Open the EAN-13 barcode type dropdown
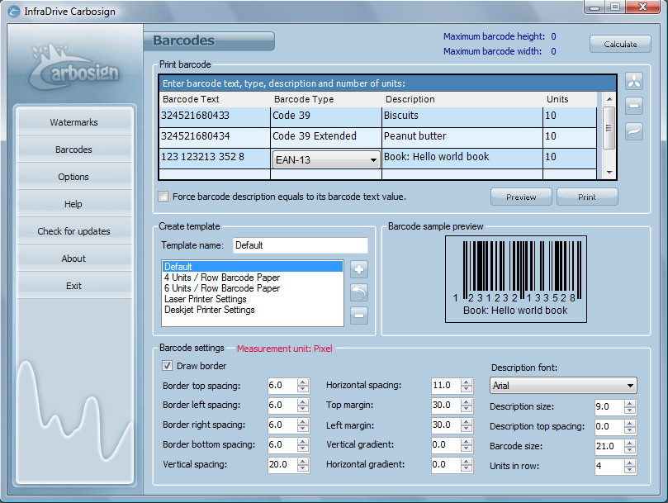The width and height of the screenshot is (668, 503). [373, 159]
